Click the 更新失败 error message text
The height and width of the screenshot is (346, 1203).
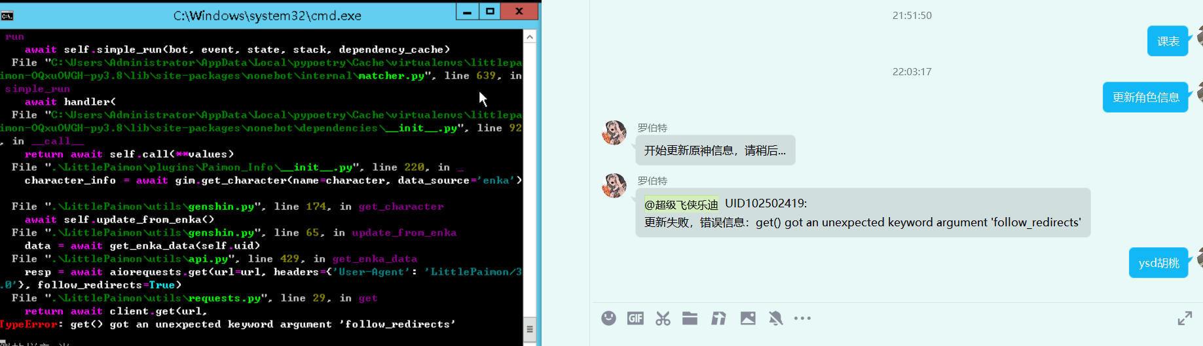pyautogui.click(x=862, y=222)
